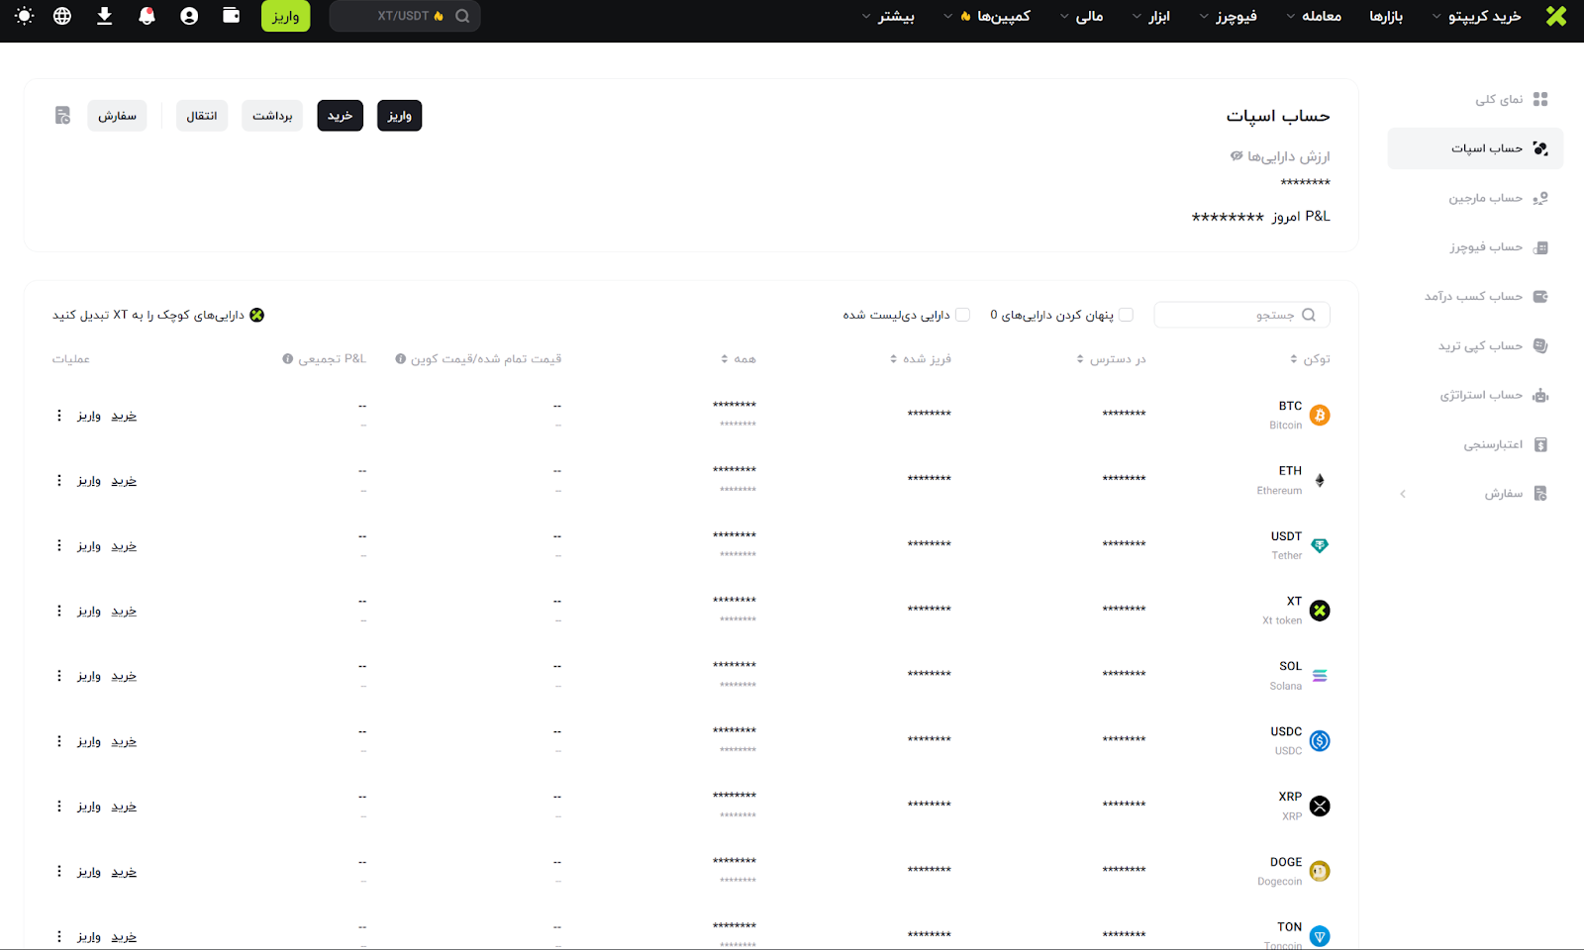Open the history document icon beside سفارش
This screenshot has width=1584, height=950.
tap(62, 116)
